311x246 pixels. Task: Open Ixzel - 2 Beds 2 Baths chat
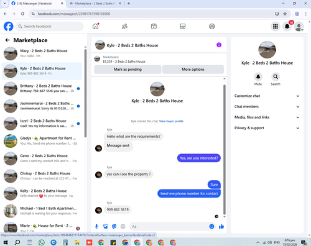coord(42,124)
